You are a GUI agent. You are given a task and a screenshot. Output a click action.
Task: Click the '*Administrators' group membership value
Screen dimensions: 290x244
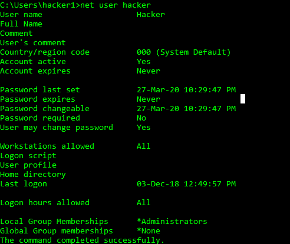[x=172, y=222]
